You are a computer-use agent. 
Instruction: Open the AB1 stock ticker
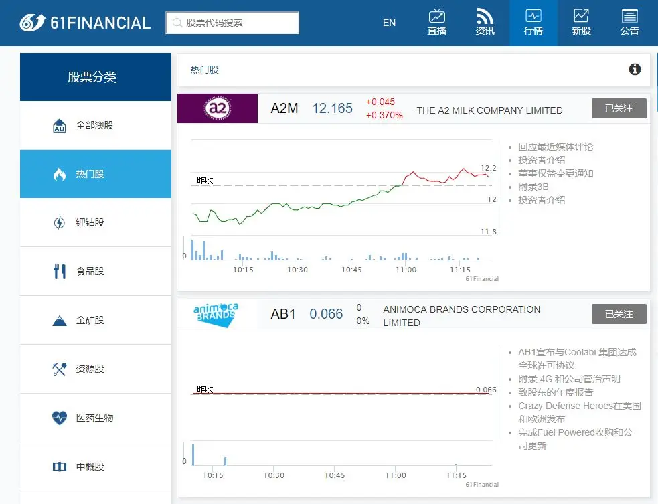coord(283,314)
